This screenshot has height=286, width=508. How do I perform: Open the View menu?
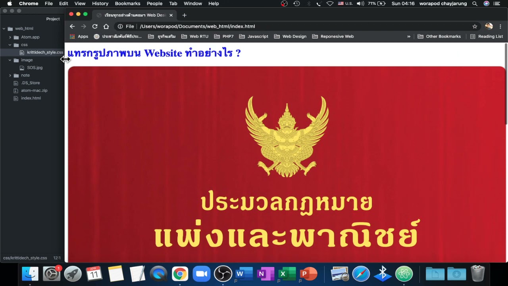tap(80, 4)
